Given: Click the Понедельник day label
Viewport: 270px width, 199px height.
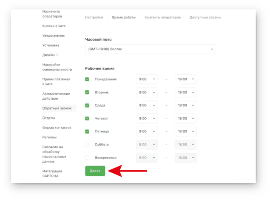Looking at the screenshot, I should point(106,79).
